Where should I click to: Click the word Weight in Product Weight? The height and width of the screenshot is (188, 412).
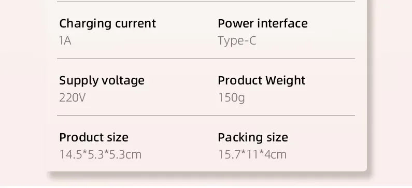point(286,81)
